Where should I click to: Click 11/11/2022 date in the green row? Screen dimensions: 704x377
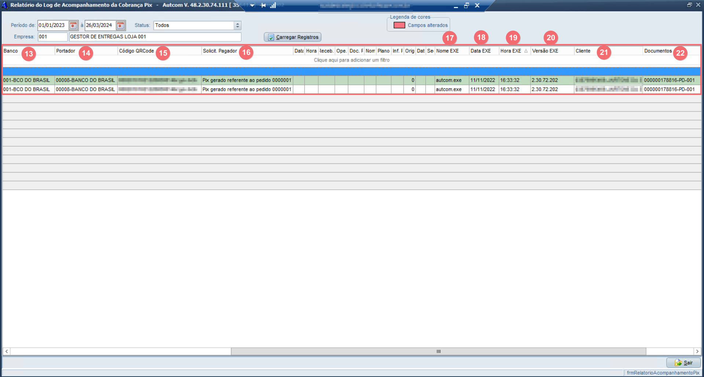point(484,80)
